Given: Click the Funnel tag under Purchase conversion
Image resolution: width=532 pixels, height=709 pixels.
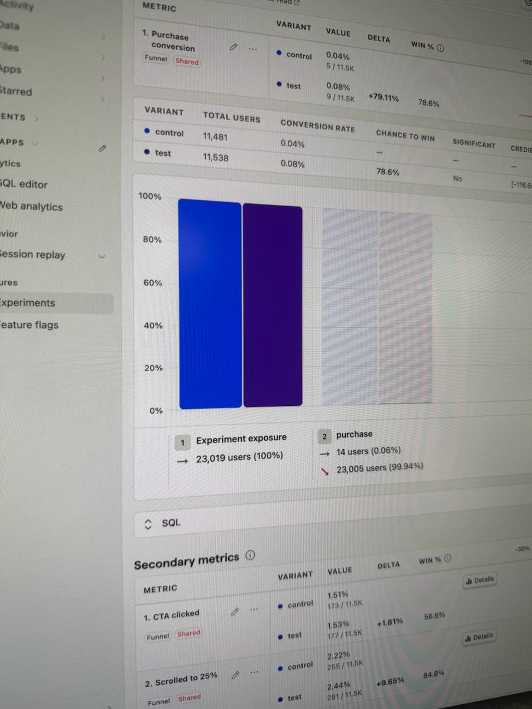Looking at the screenshot, I should (156, 59).
